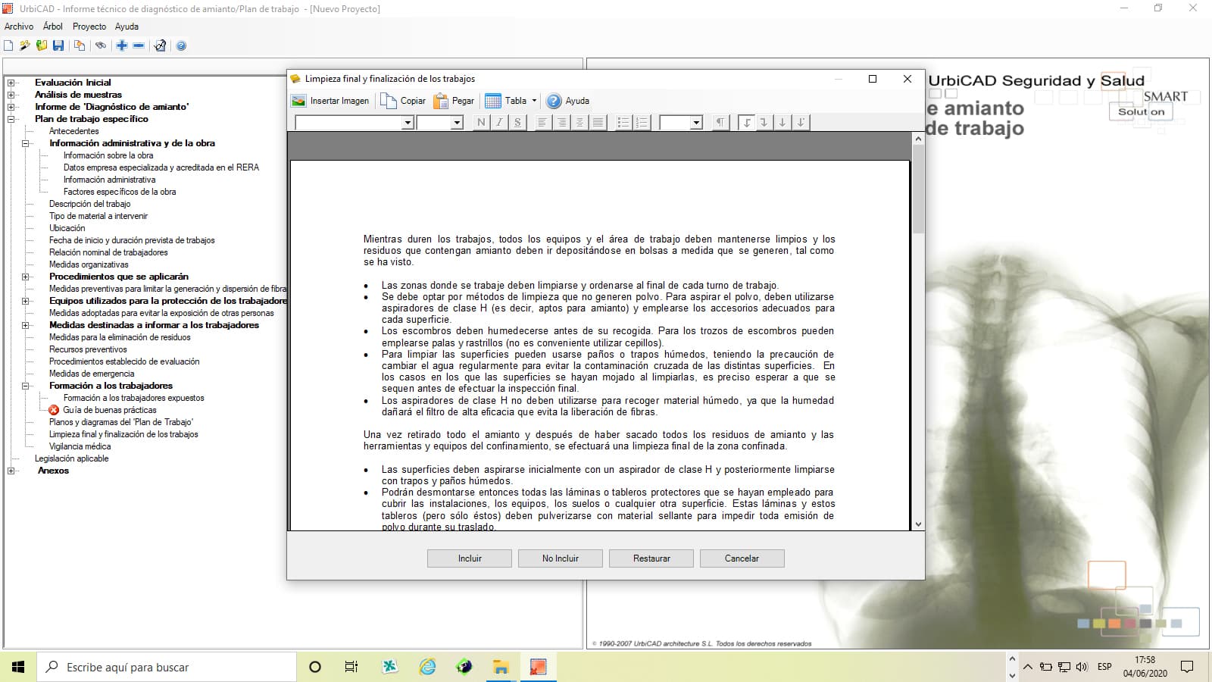Click the blue floppy disk save icon

coord(58,45)
